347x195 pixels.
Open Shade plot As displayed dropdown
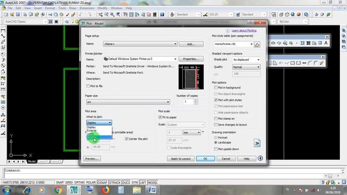pyautogui.click(x=246, y=60)
